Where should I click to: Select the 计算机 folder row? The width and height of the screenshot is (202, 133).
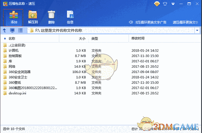[100, 51]
